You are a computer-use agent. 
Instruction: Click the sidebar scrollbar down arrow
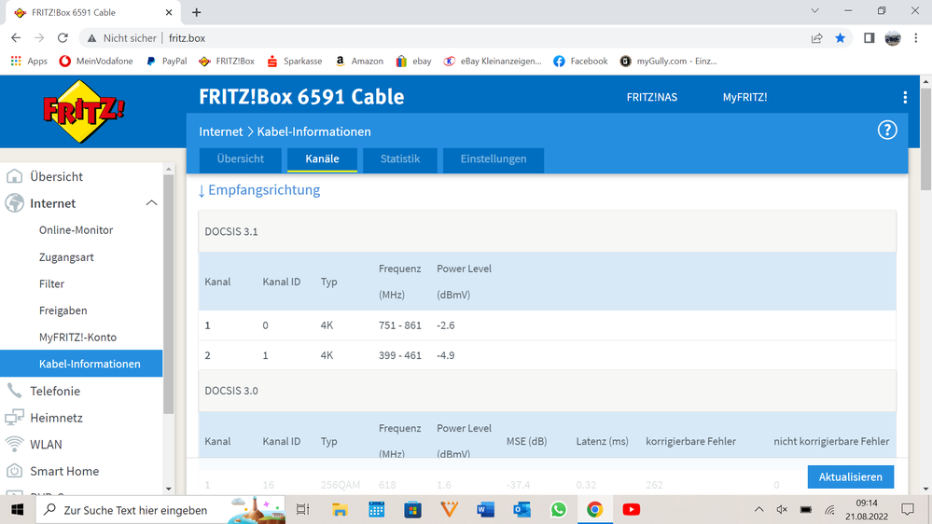click(x=169, y=489)
